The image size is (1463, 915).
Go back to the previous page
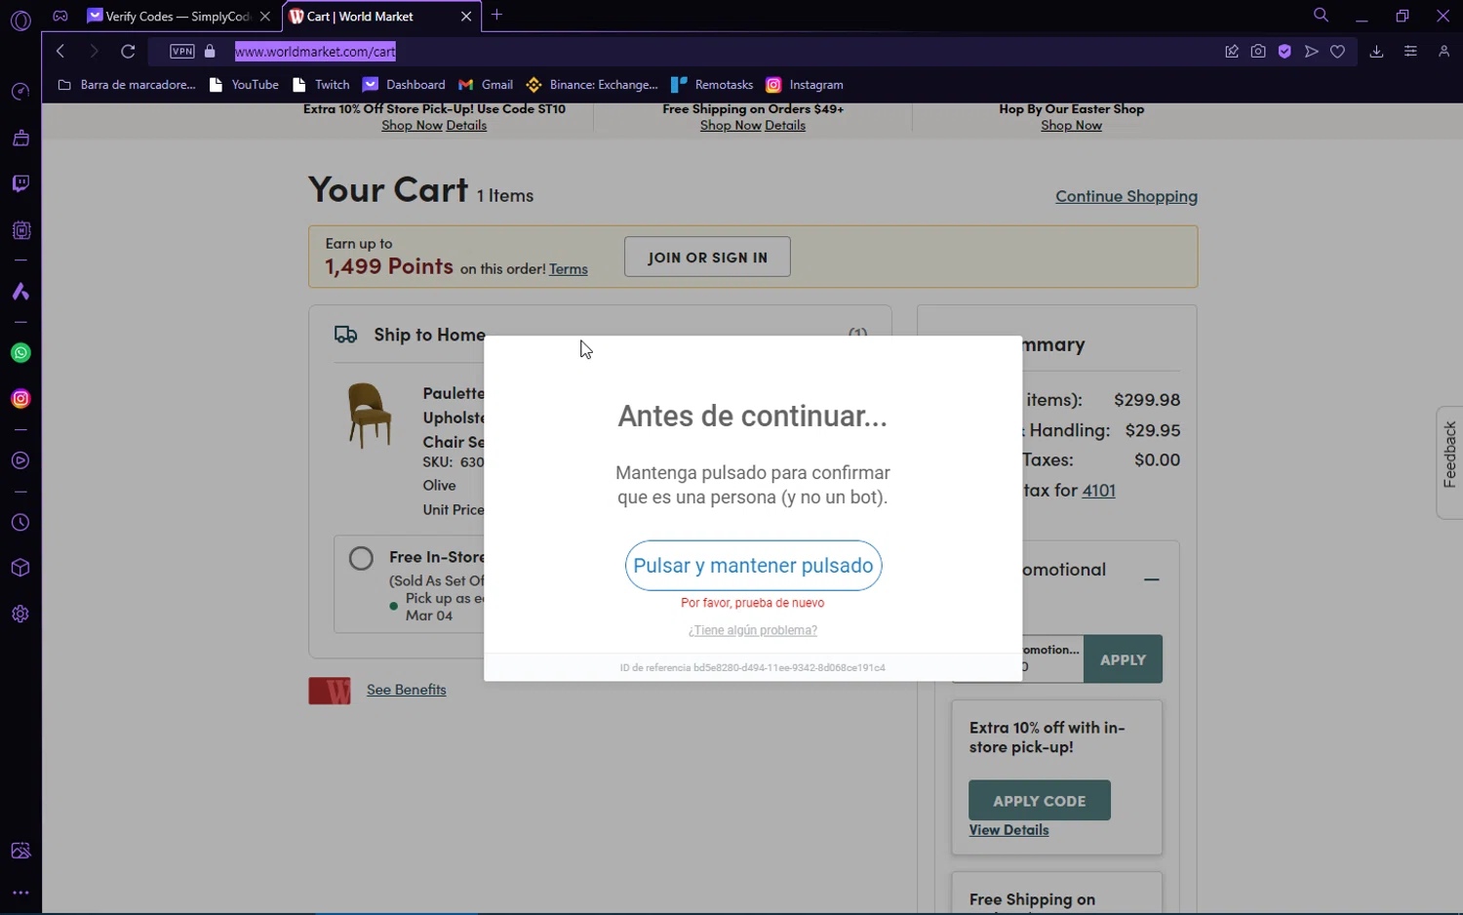click(60, 51)
